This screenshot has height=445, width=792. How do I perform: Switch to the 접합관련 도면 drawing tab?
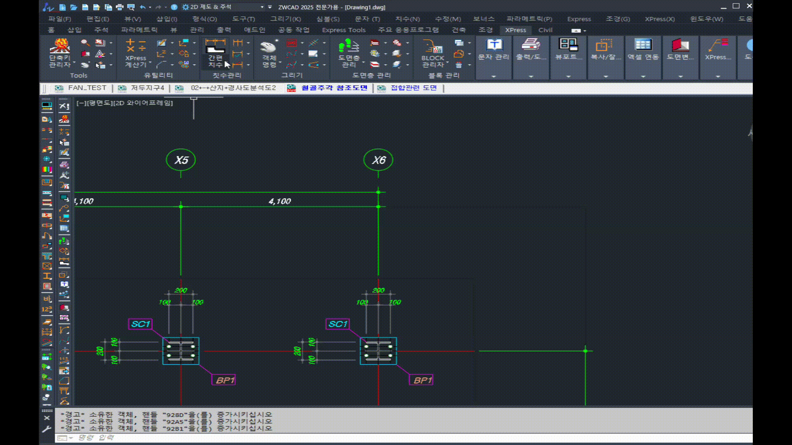(413, 88)
